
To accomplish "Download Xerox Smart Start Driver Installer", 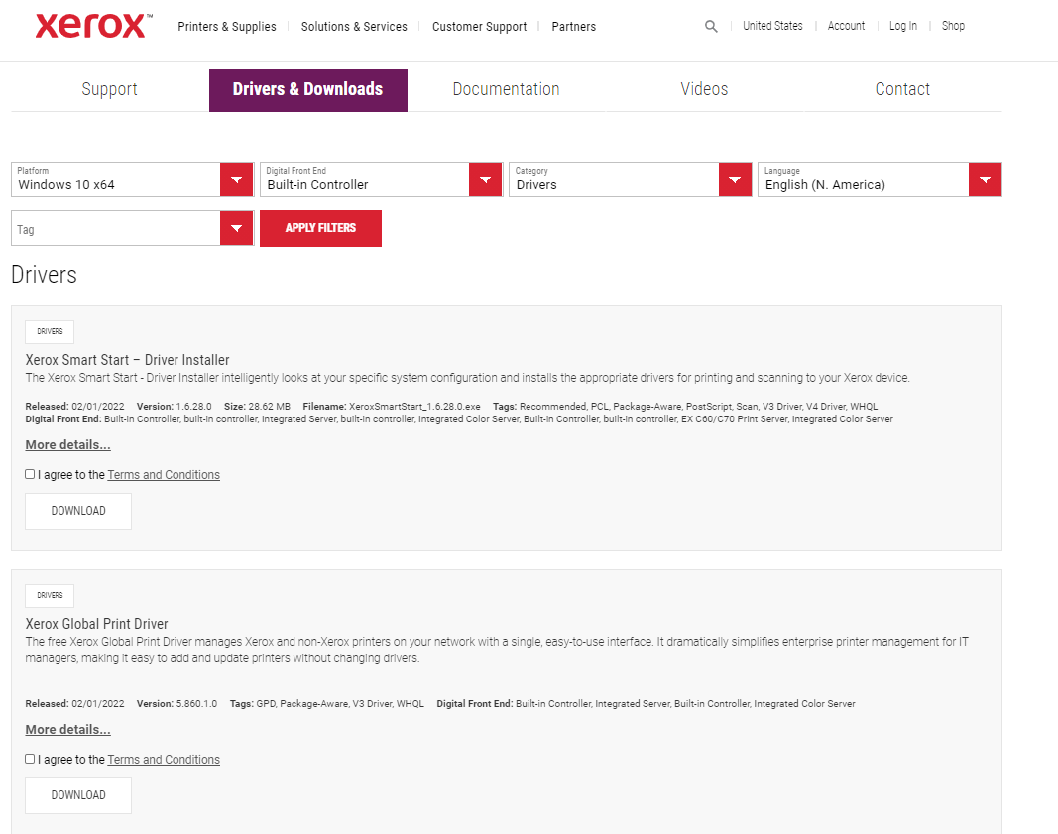I will tap(78, 511).
